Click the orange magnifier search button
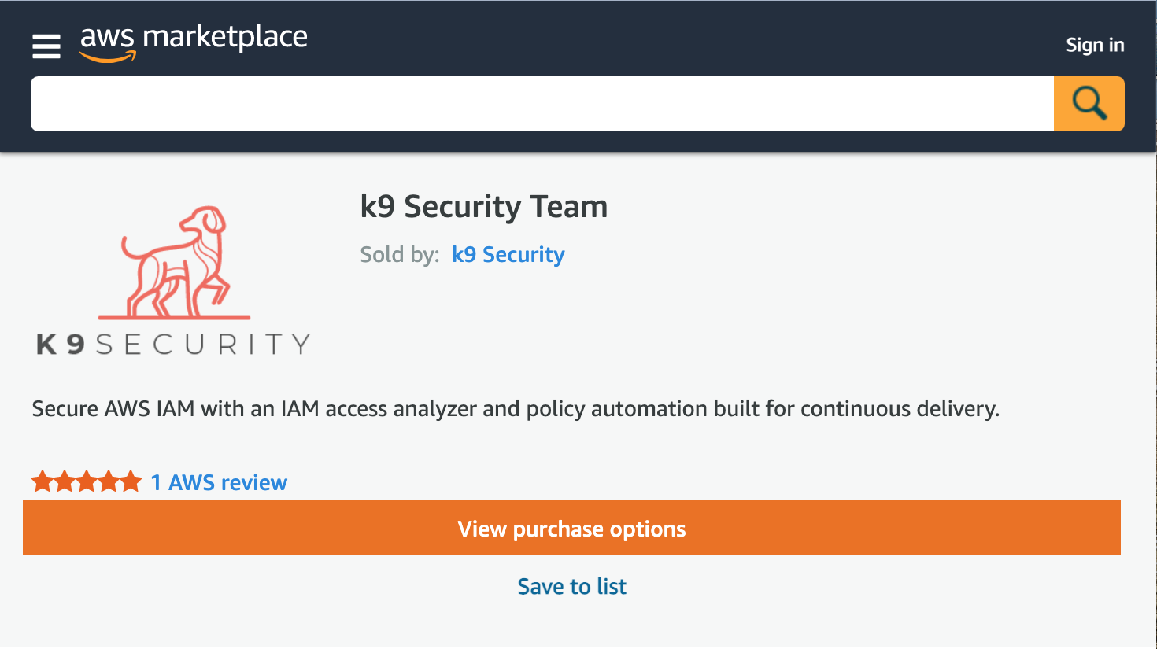The image size is (1157, 649). click(x=1089, y=104)
